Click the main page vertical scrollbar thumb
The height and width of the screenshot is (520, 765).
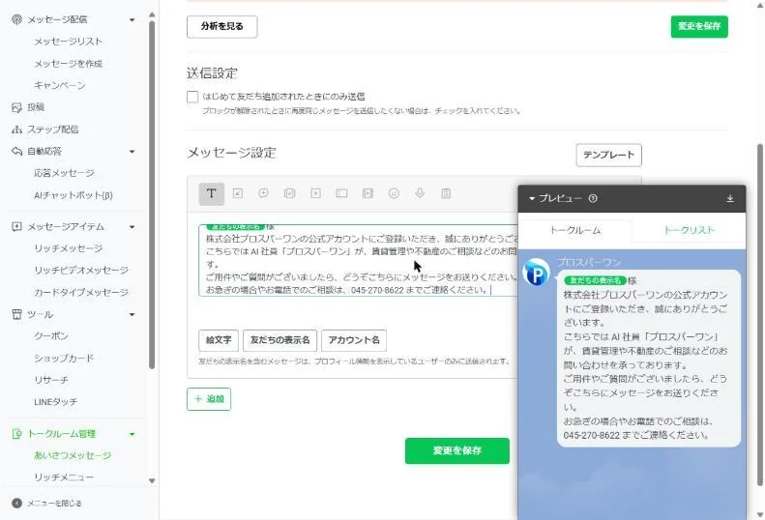click(759, 315)
